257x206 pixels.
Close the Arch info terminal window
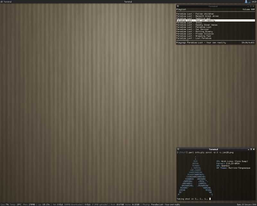pyautogui.click(x=254, y=149)
